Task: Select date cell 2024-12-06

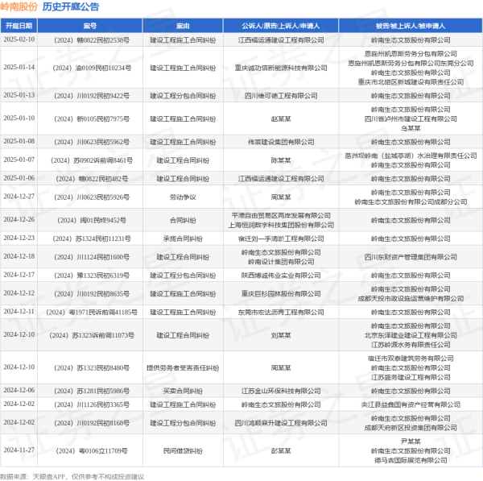Action: (19, 390)
